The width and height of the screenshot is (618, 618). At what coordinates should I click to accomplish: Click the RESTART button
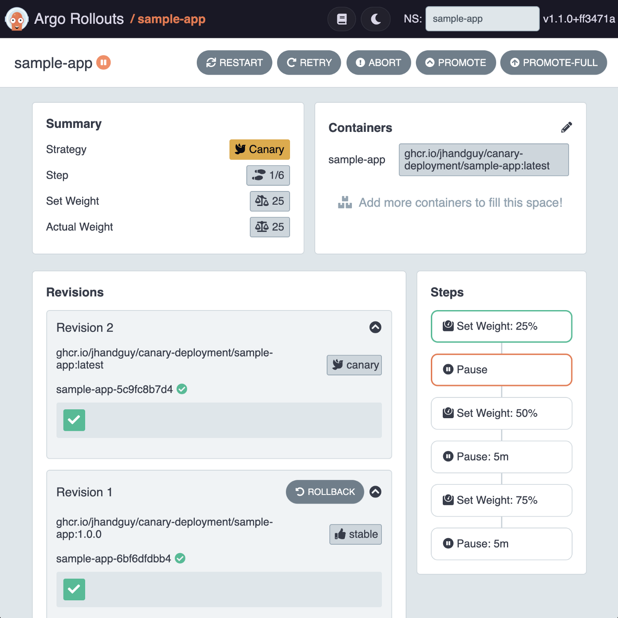tap(234, 63)
